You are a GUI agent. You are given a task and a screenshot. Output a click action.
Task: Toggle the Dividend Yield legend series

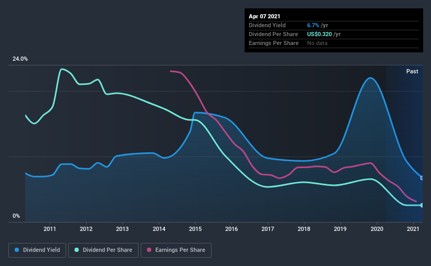coord(37,250)
